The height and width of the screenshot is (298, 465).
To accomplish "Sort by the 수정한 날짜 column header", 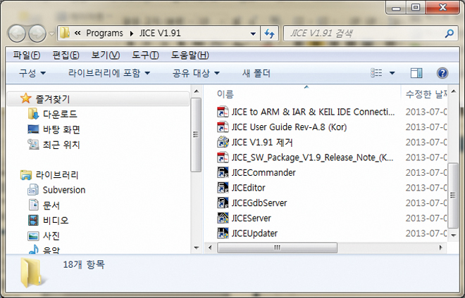I will [426, 94].
